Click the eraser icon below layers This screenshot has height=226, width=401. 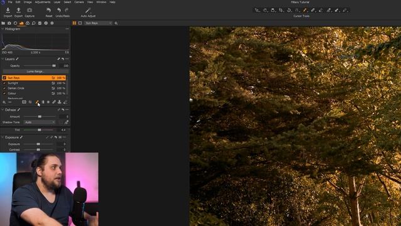(x=65, y=102)
